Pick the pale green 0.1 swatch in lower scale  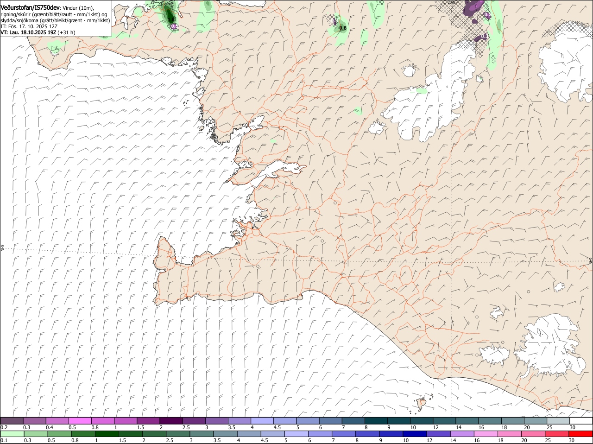[x=12, y=434]
